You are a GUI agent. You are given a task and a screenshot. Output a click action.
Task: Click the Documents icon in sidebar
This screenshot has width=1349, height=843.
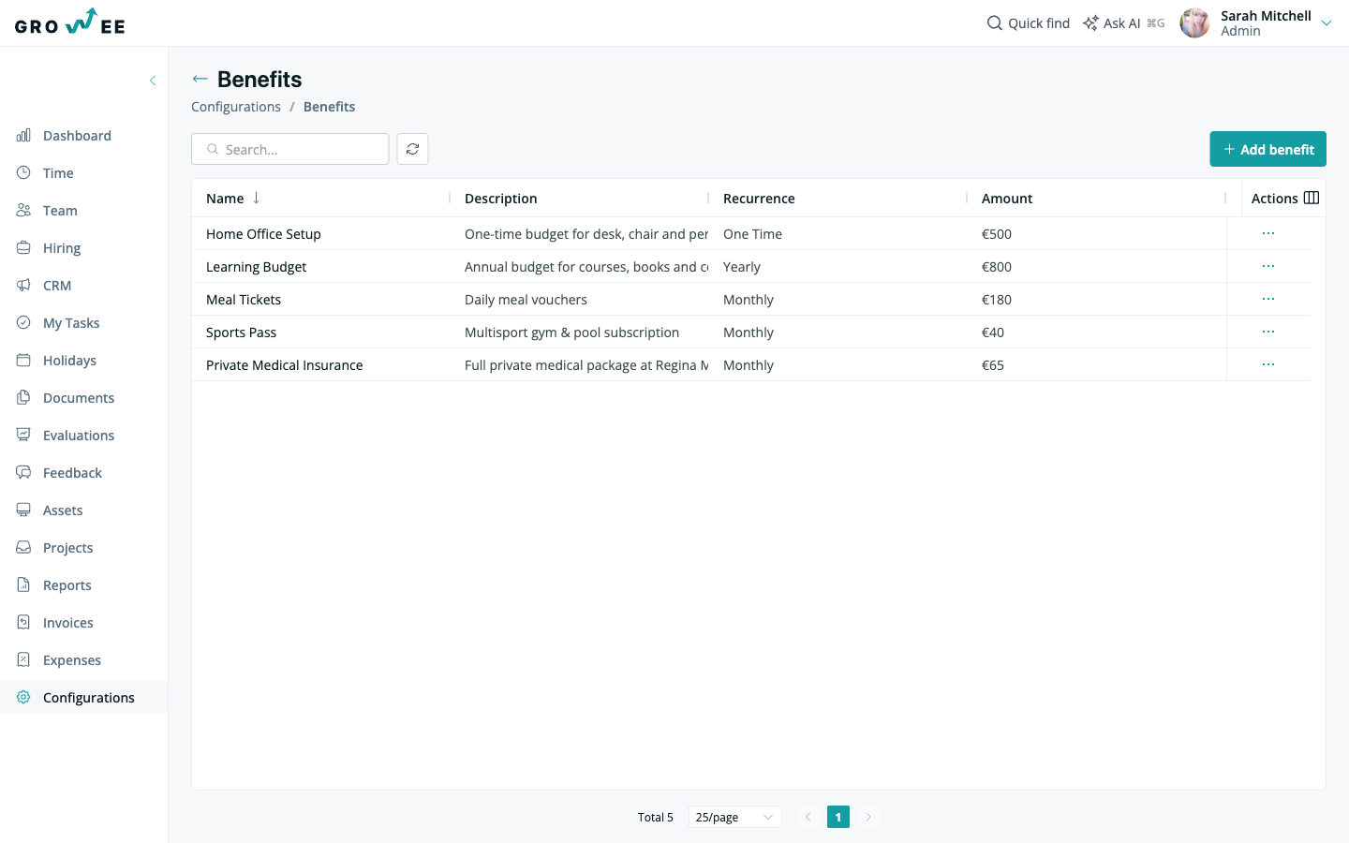click(x=23, y=398)
